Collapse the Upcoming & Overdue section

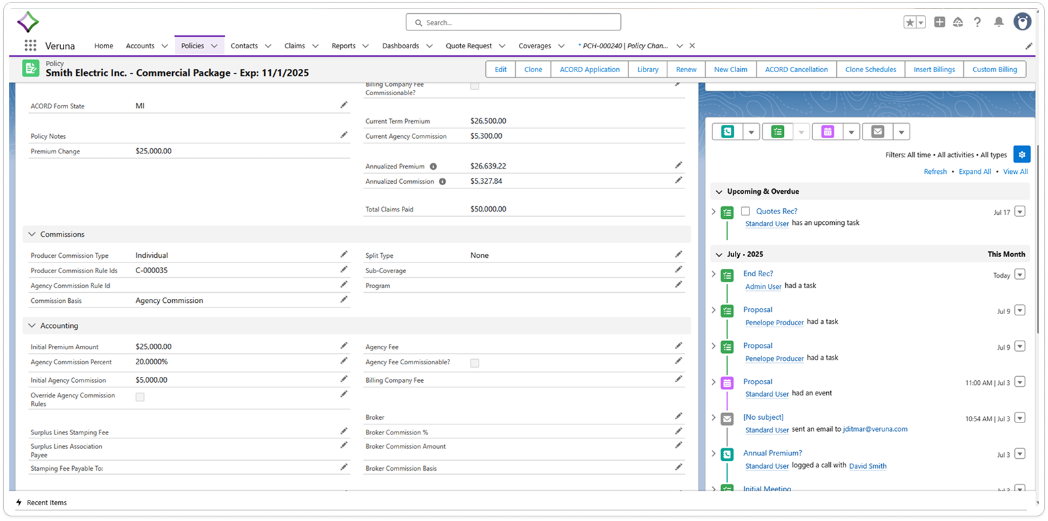point(719,192)
